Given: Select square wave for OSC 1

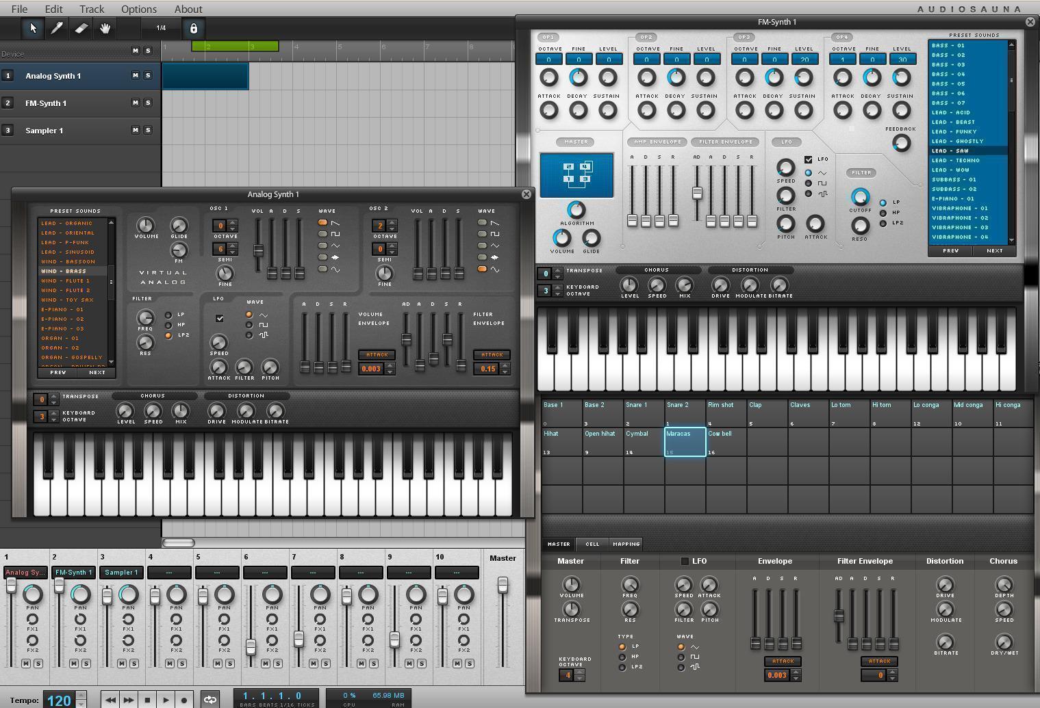Looking at the screenshot, I should point(322,234).
